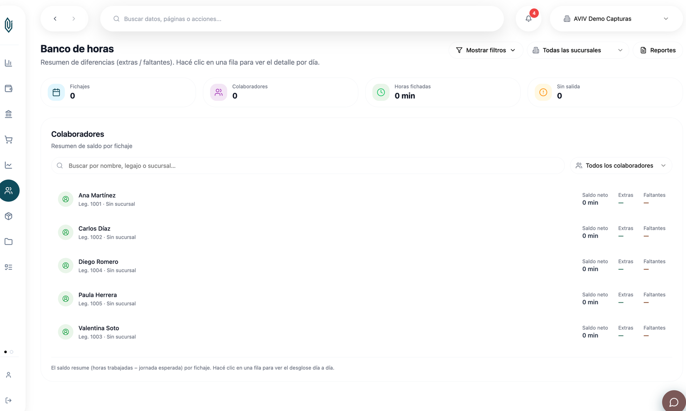Click the Colaboradores card people icon
This screenshot has width=686, height=411.
[x=219, y=92]
